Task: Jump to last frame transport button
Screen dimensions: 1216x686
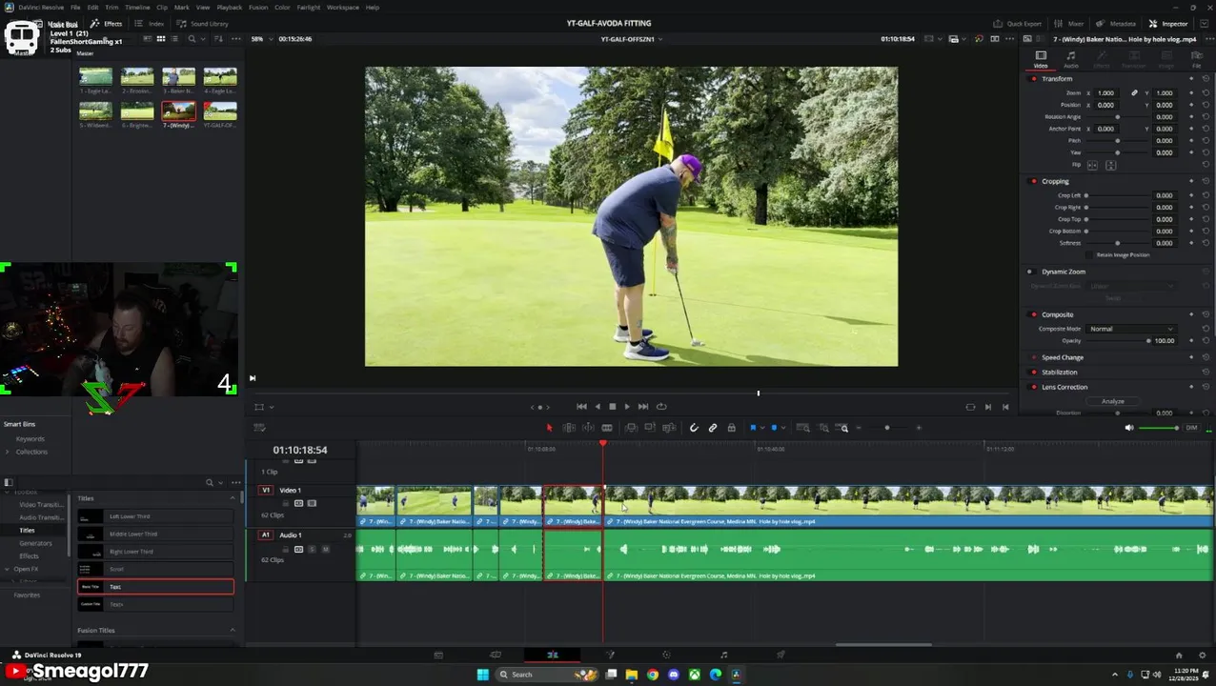Action: 643,407
